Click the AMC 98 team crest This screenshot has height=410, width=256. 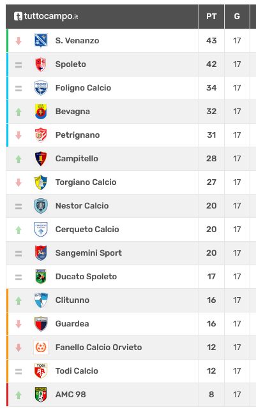click(41, 394)
